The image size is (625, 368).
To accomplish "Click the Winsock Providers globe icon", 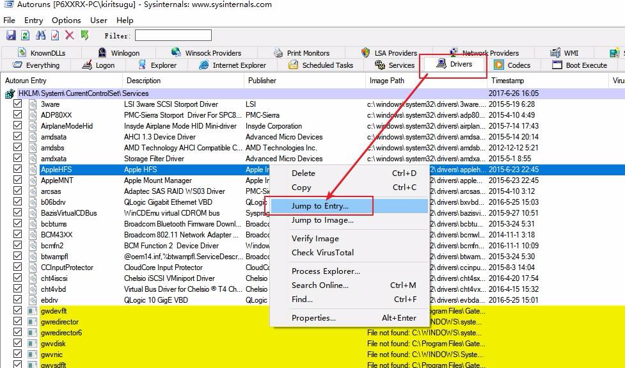I will [176, 52].
